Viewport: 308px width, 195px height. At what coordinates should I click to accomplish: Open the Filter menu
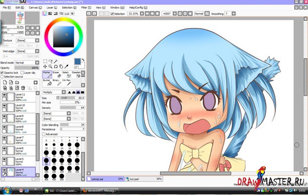(86, 8)
